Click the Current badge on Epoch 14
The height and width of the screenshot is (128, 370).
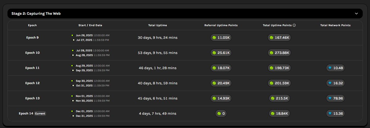coord(40,114)
